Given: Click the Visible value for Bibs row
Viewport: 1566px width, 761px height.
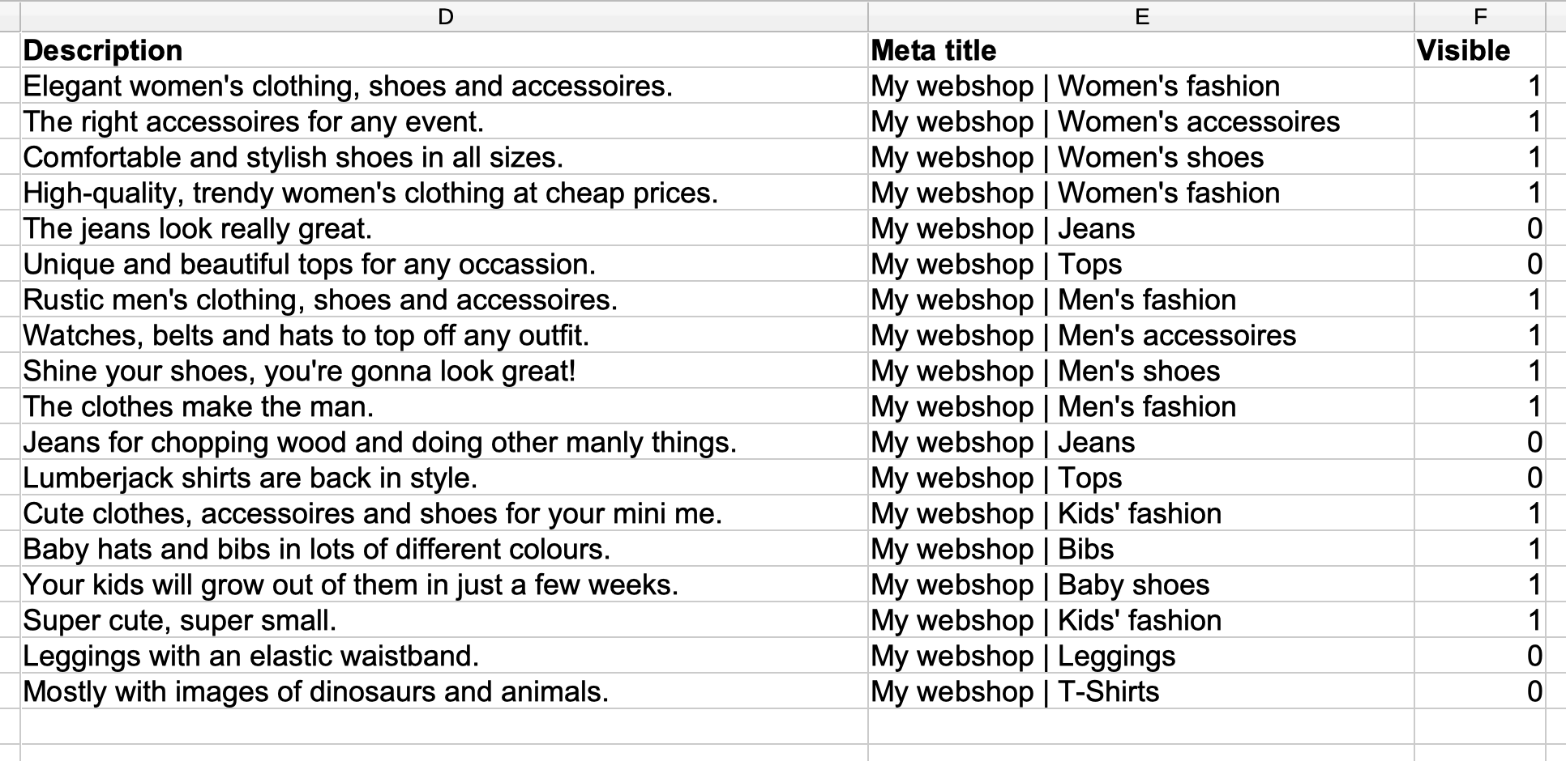Looking at the screenshot, I should click(x=1480, y=549).
